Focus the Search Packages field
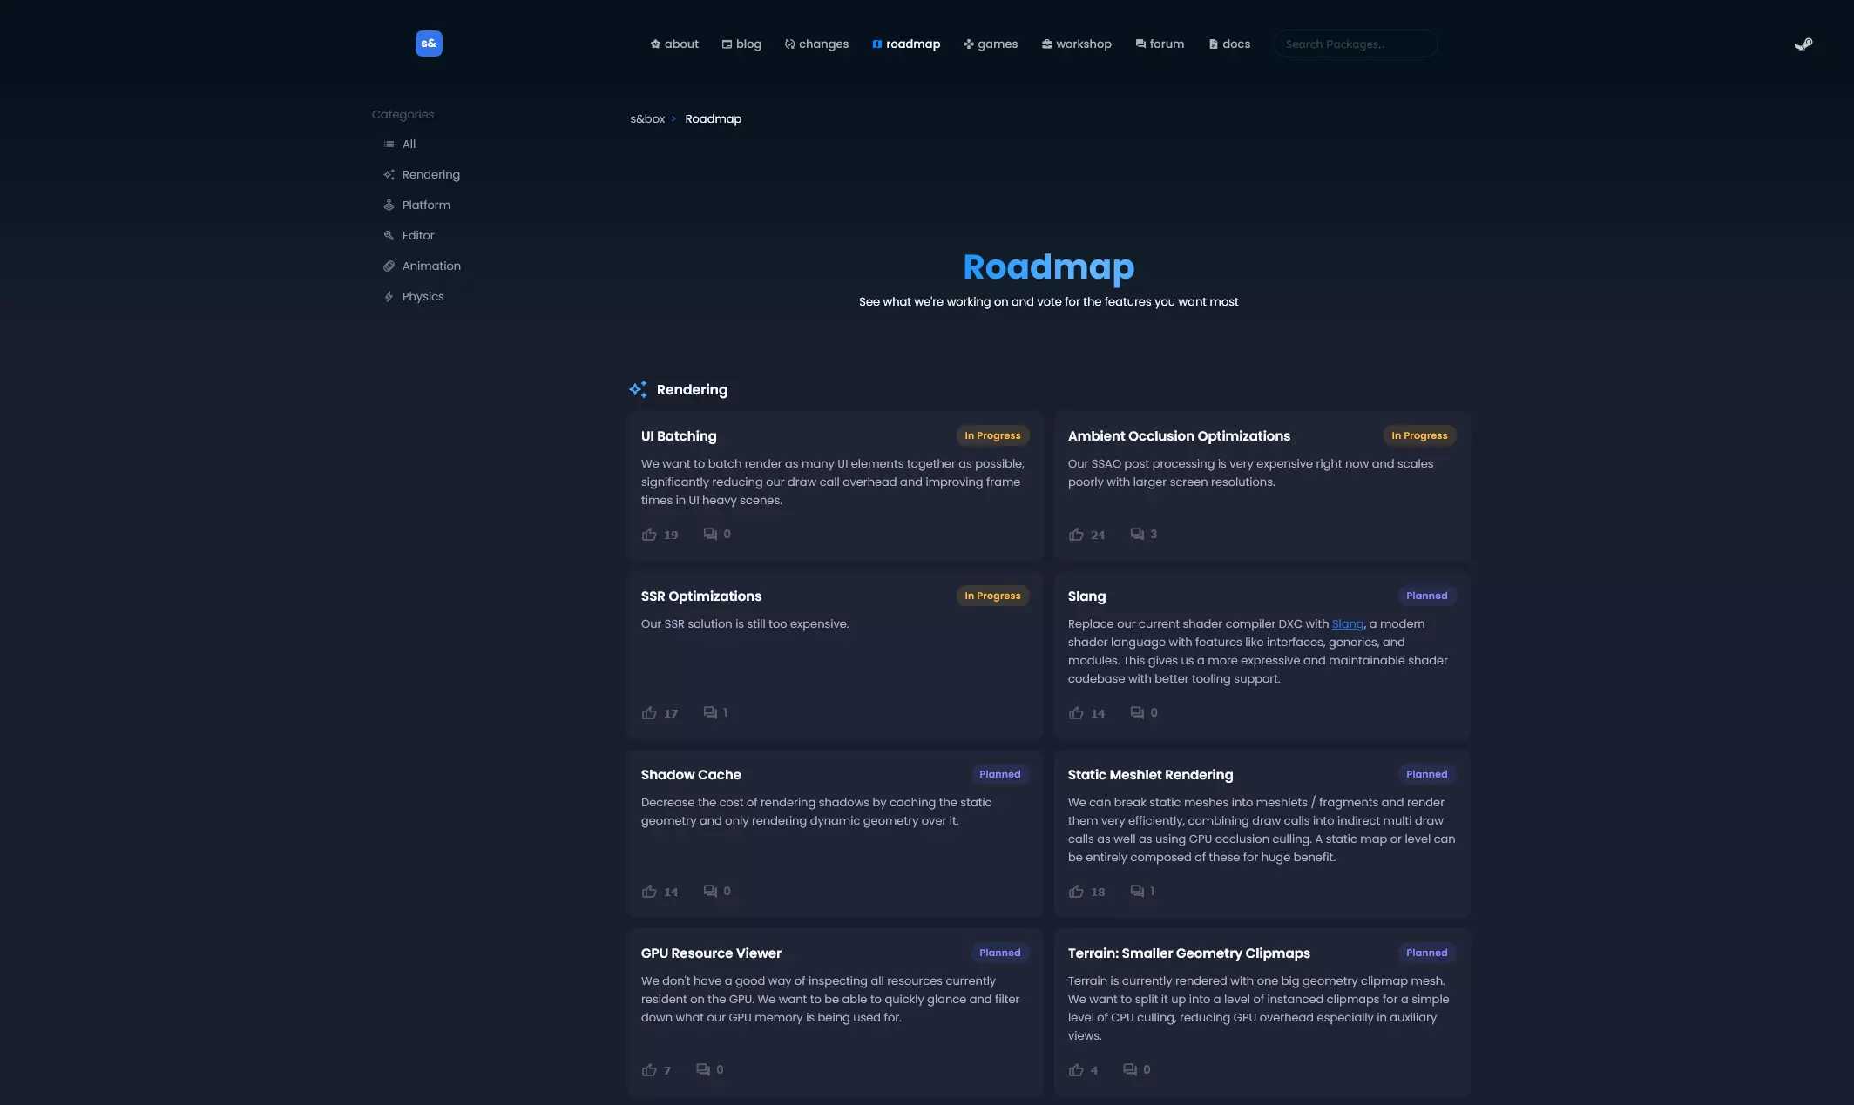The width and height of the screenshot is (1854, 1105). click(x=1355, y=44)
